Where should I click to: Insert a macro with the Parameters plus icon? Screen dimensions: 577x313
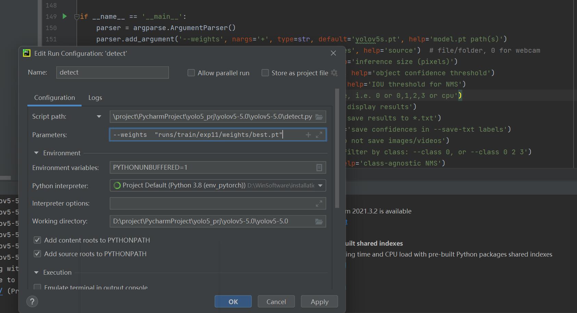tap(308, 135)
